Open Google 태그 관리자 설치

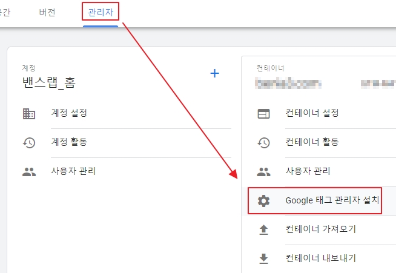pyautogui.click(x=332, y=200)
